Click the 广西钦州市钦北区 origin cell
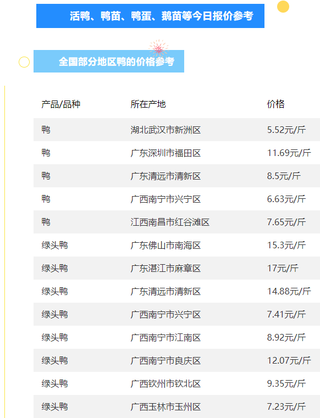This screenshot has width=320, height=418. point(165,383)
